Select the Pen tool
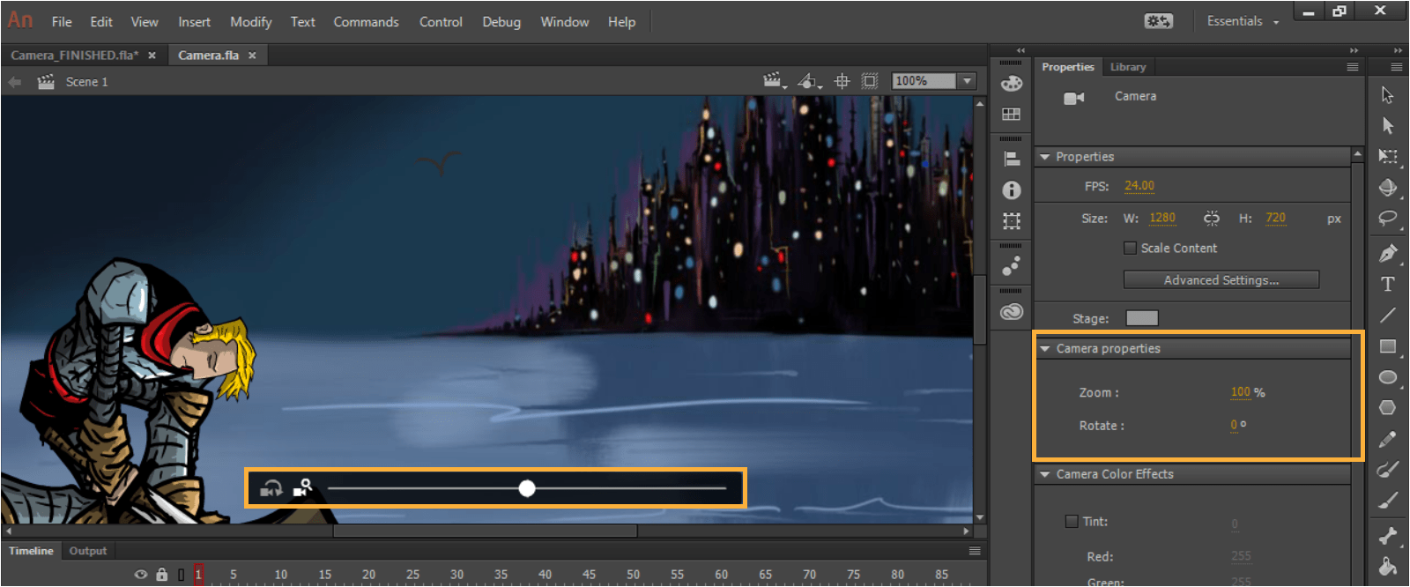Image resolution: width=1410 pixels, height=587 pixels. [x=1388, y=254]
